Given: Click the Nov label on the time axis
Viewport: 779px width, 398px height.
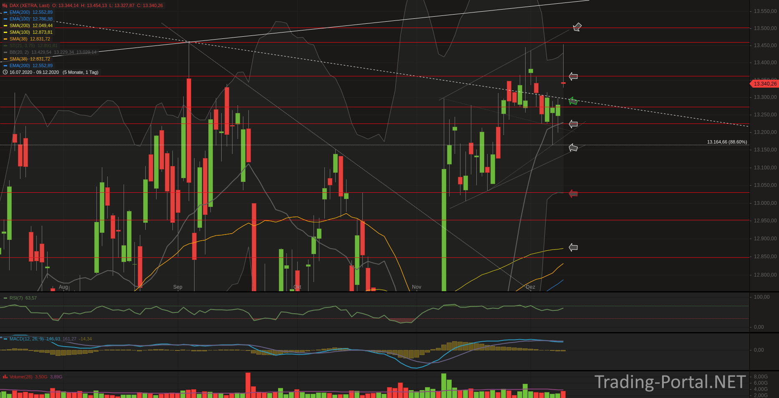Looking at the screenshot, I should [x=417, y=287].
